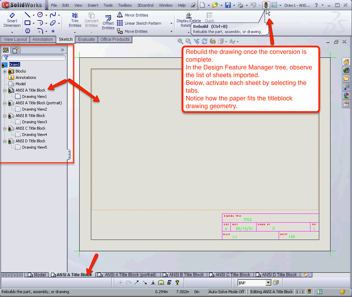Open the 3Dcontrol menu
This screenshot has width=352, height=297.
coord(145,5)
